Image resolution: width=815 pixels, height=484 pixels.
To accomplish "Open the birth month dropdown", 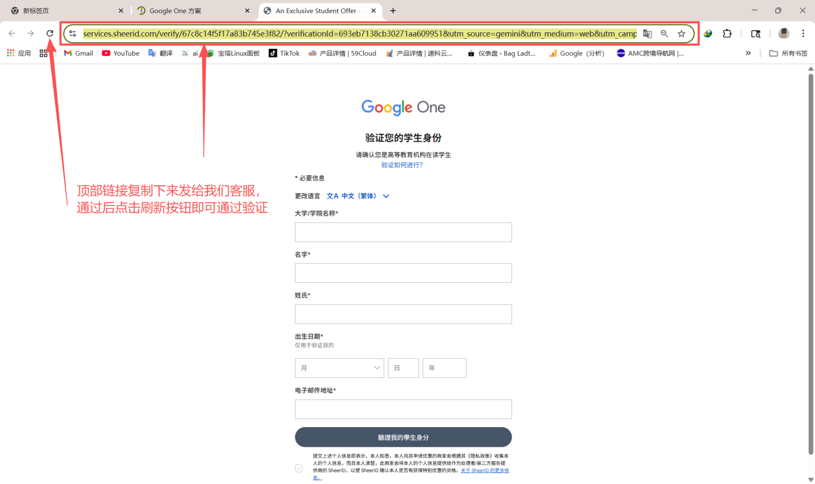I will click(339, 367).
